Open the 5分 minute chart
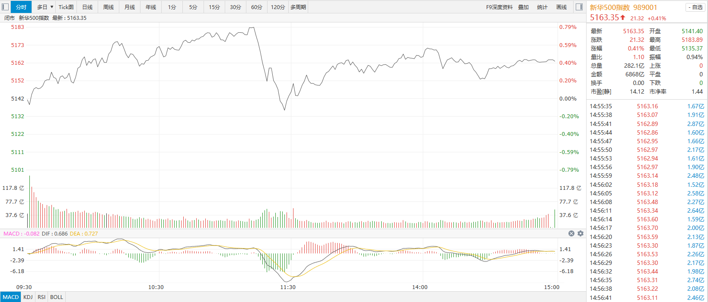708x302 pixels. [x=193, y=7]
